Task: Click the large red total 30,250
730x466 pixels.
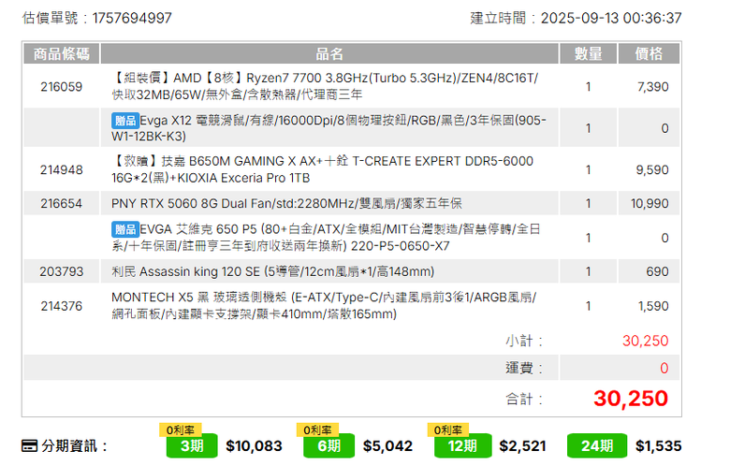Action: click(x=631, y=399)
